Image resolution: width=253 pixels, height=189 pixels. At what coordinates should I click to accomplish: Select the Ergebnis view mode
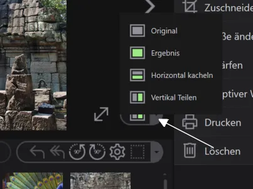pyautogui.click(x=171, y=53)
